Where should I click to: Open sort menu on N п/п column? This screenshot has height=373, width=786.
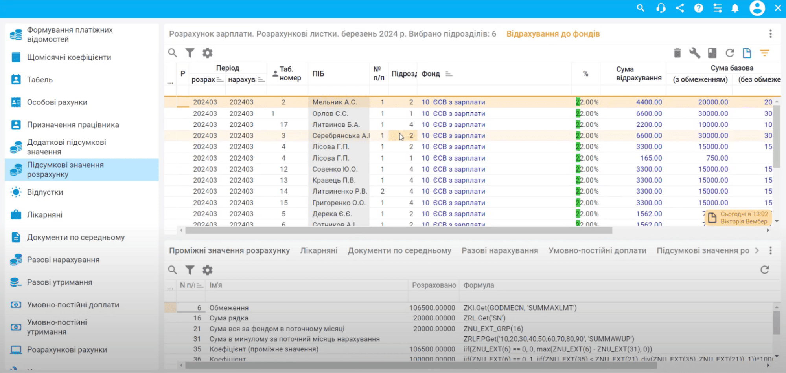[x=200, y=285]
